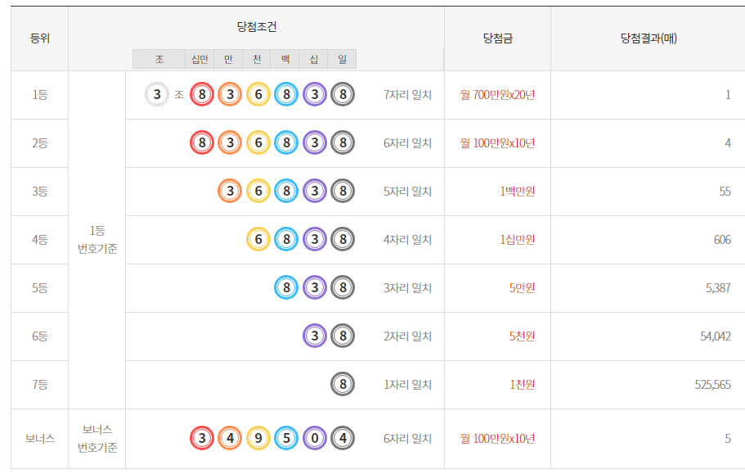Click the winner count 5,387
The image size is (745, 474).
pyautogui.click(x=718, y=287)
